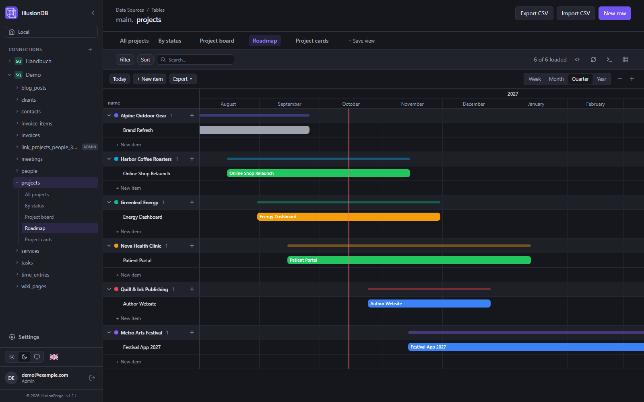Open the Export dropdown

click(183, 79)
